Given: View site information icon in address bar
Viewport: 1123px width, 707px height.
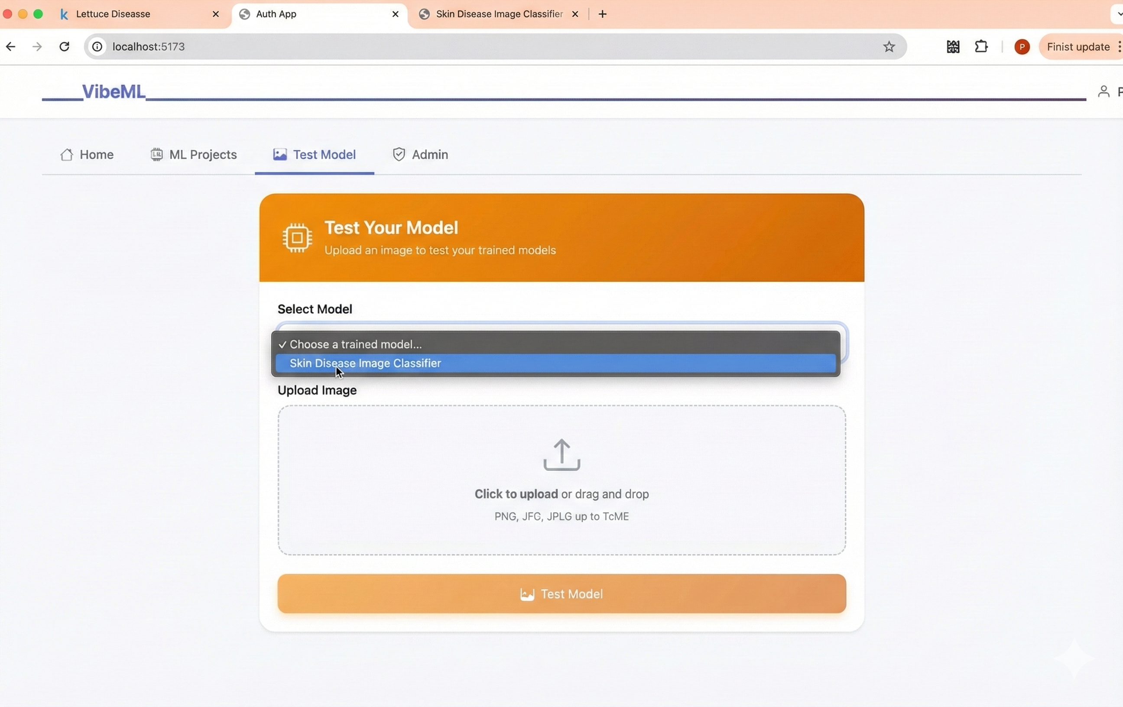Looking at the screenshot, I should tap(97, 47).
